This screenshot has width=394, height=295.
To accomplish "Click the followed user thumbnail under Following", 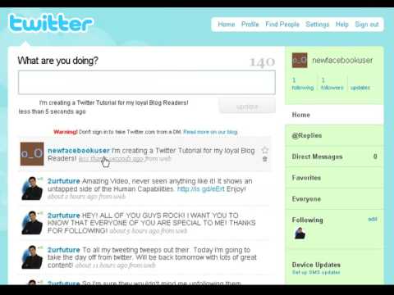I will click(300, 234).
